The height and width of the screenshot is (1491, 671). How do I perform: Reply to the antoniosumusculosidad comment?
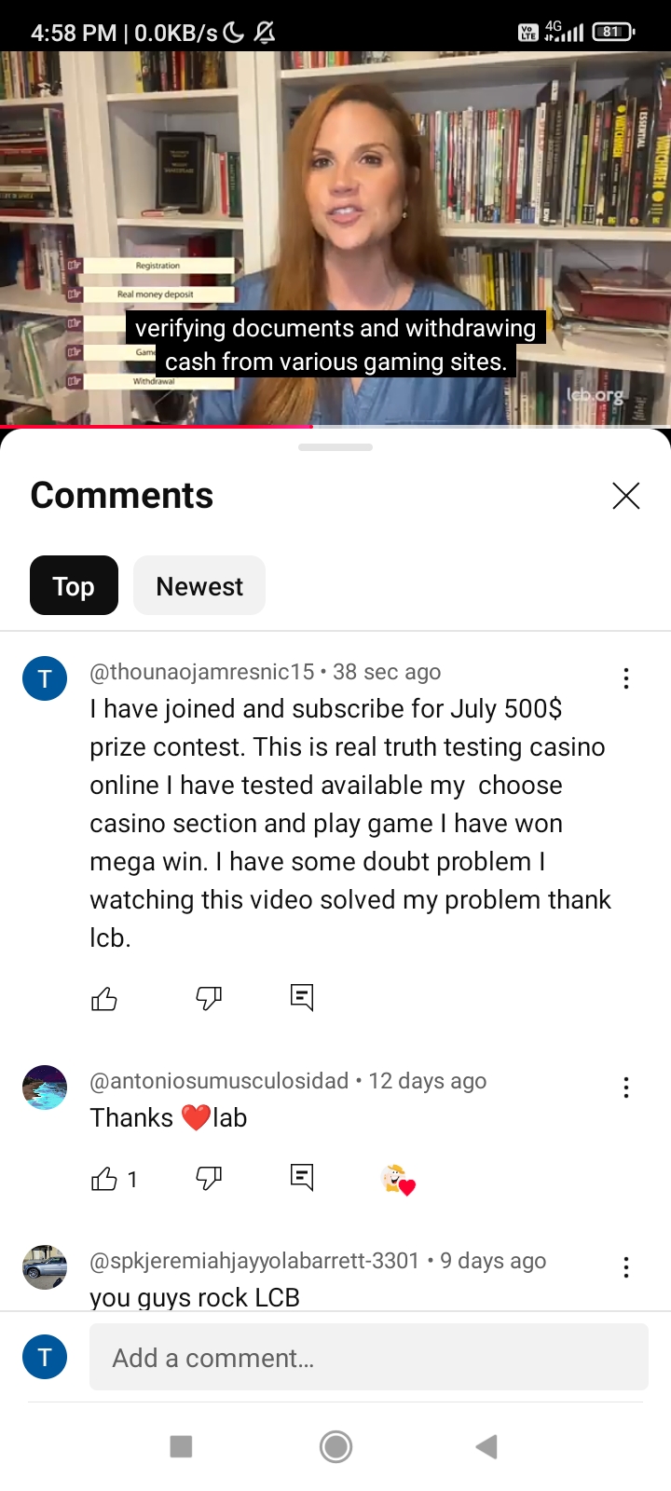tap(302, 1178)
